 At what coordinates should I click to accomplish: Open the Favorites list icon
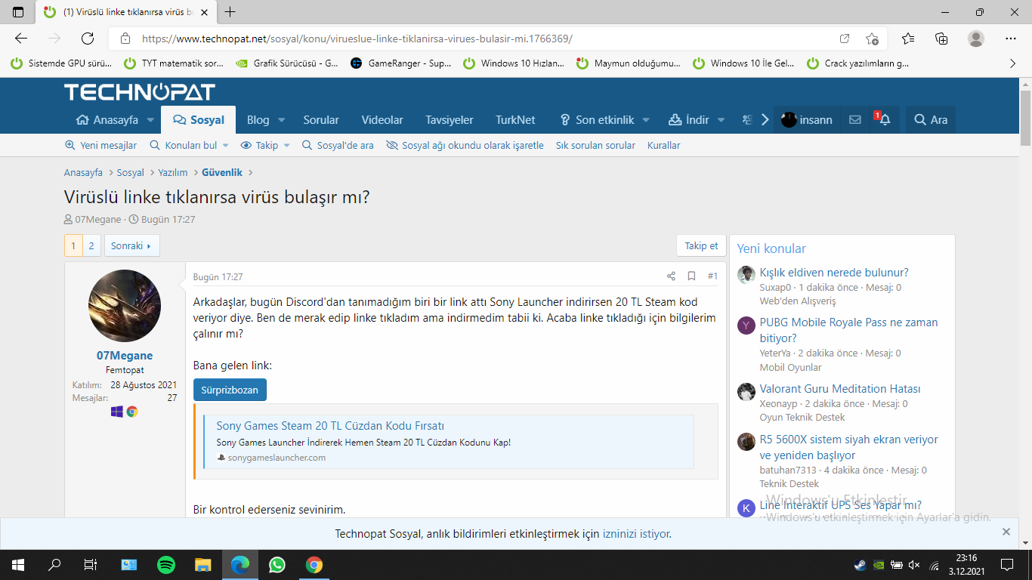click(908, 39)
